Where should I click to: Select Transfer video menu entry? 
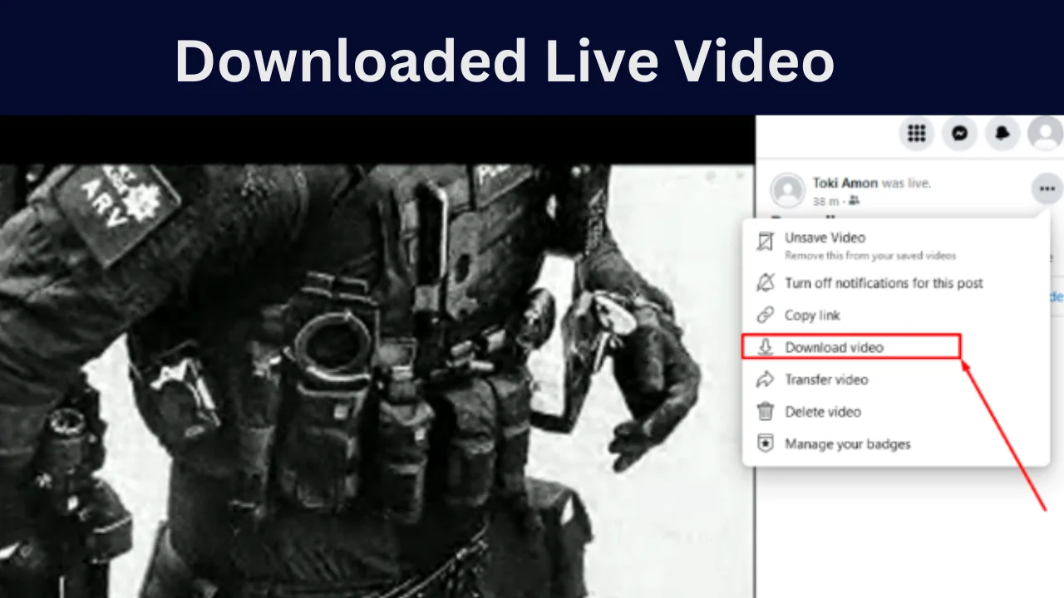click(x=895, y=380)
